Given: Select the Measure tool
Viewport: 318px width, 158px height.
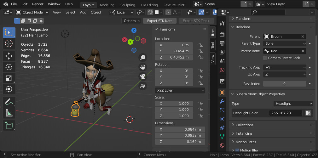Looking at the screenshot, I should click(x=9, y=113).
